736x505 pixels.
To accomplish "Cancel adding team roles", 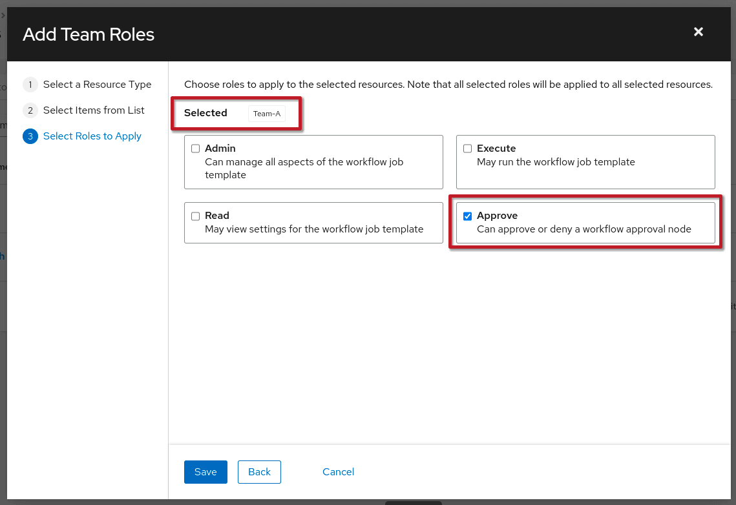I will [x=338, y=472].
